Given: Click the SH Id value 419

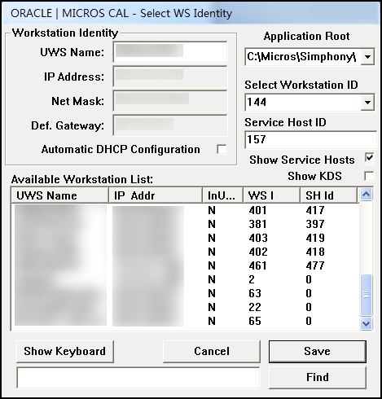Looking at the screenshot, I should (315, 238).
